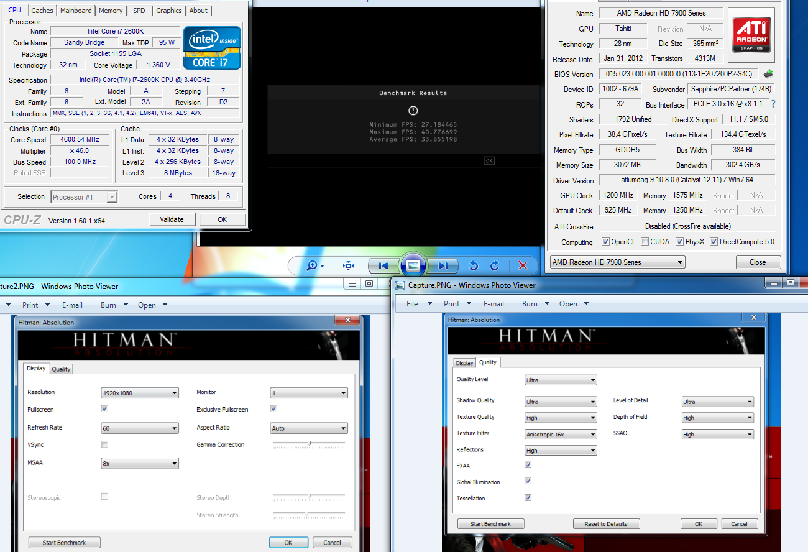
Task: Toggle the DirectCompute 5.0 checkbox
Action: coord(714,242)
